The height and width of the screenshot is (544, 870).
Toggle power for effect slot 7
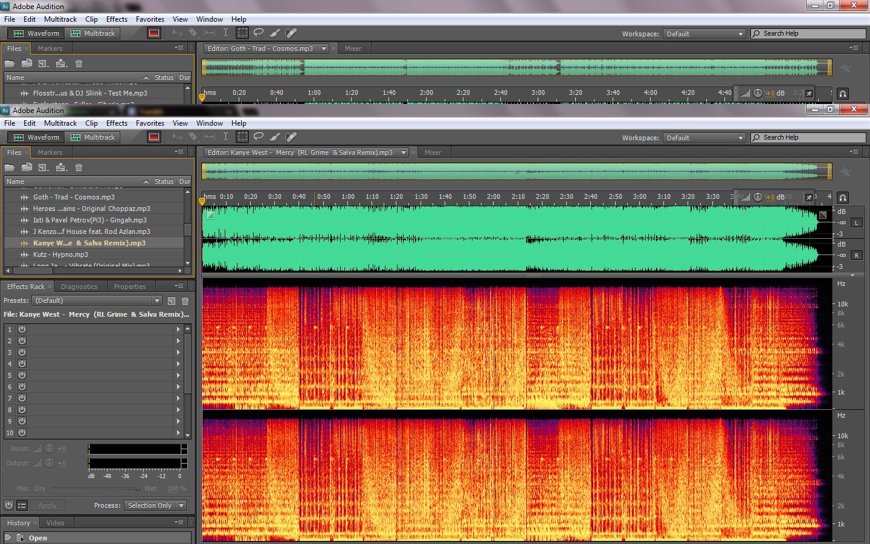pos(22,398)
